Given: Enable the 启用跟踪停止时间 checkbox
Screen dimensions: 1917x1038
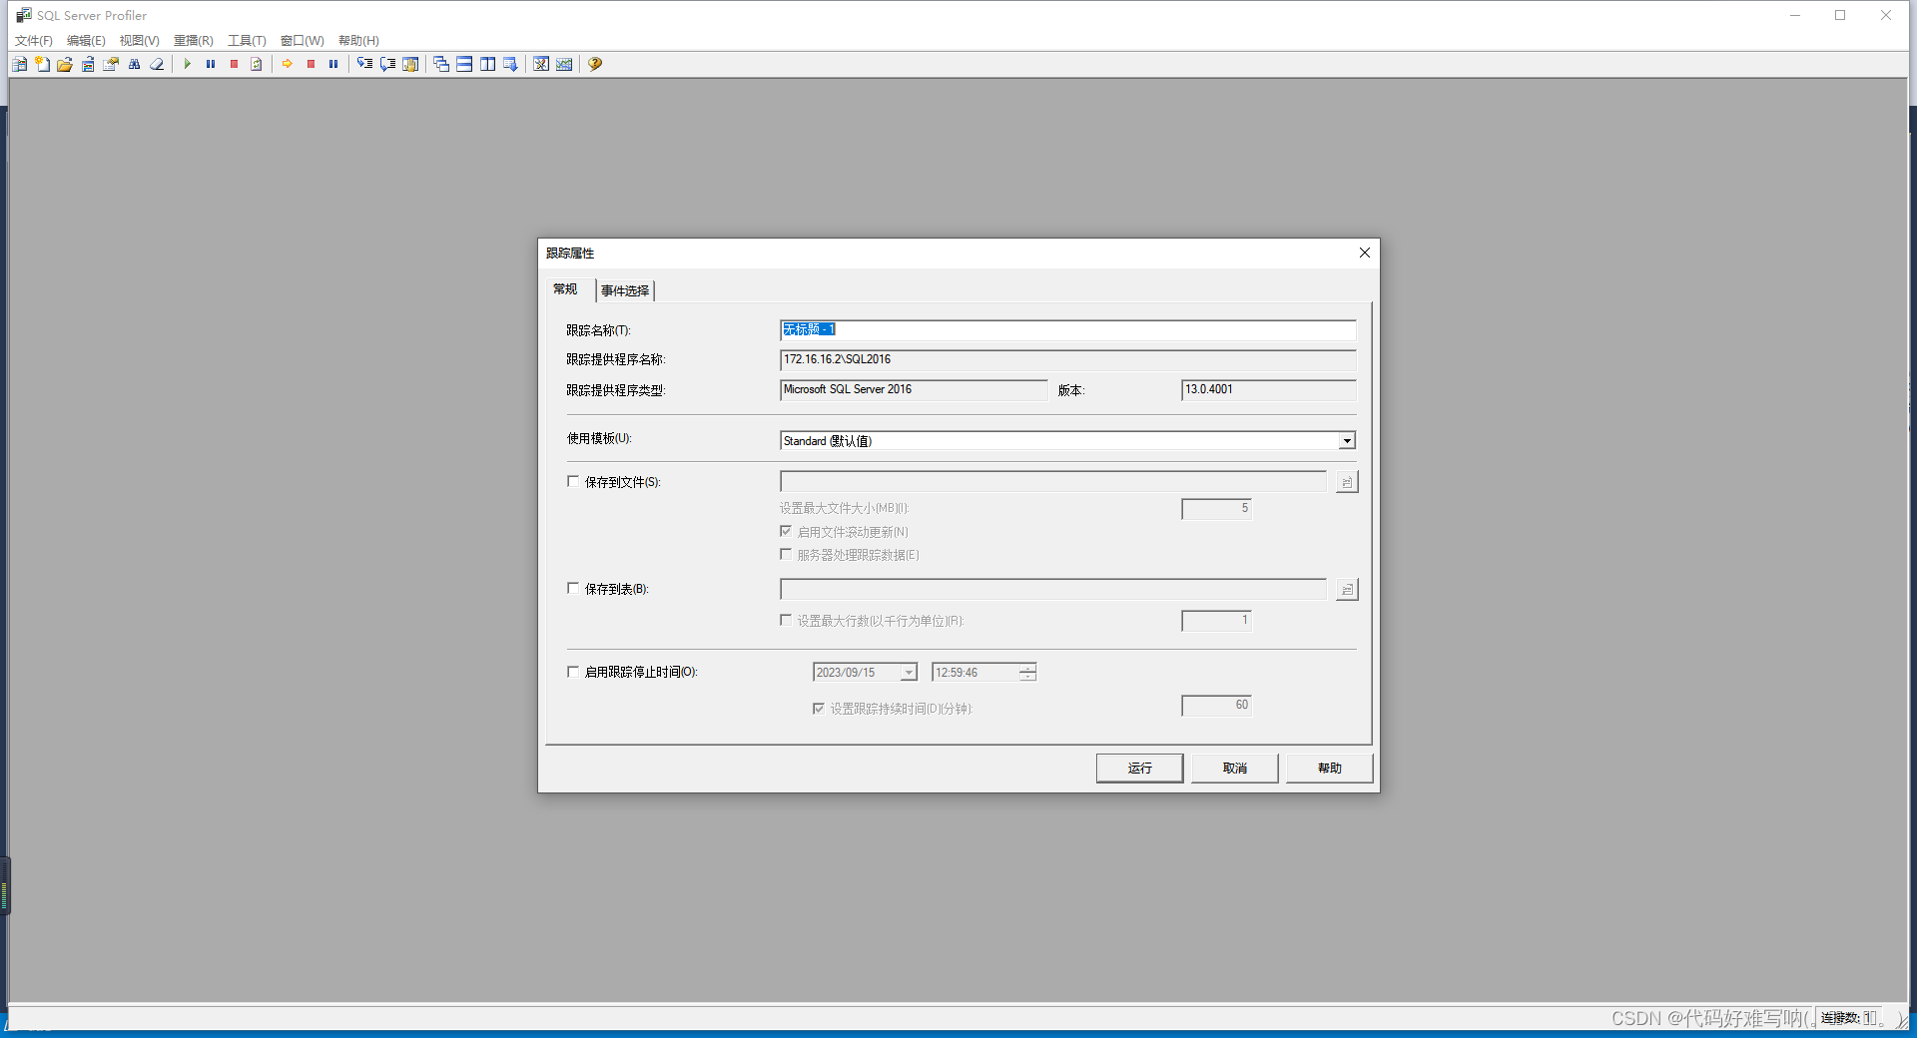Looking at the screenshot, I should (573, 672).
